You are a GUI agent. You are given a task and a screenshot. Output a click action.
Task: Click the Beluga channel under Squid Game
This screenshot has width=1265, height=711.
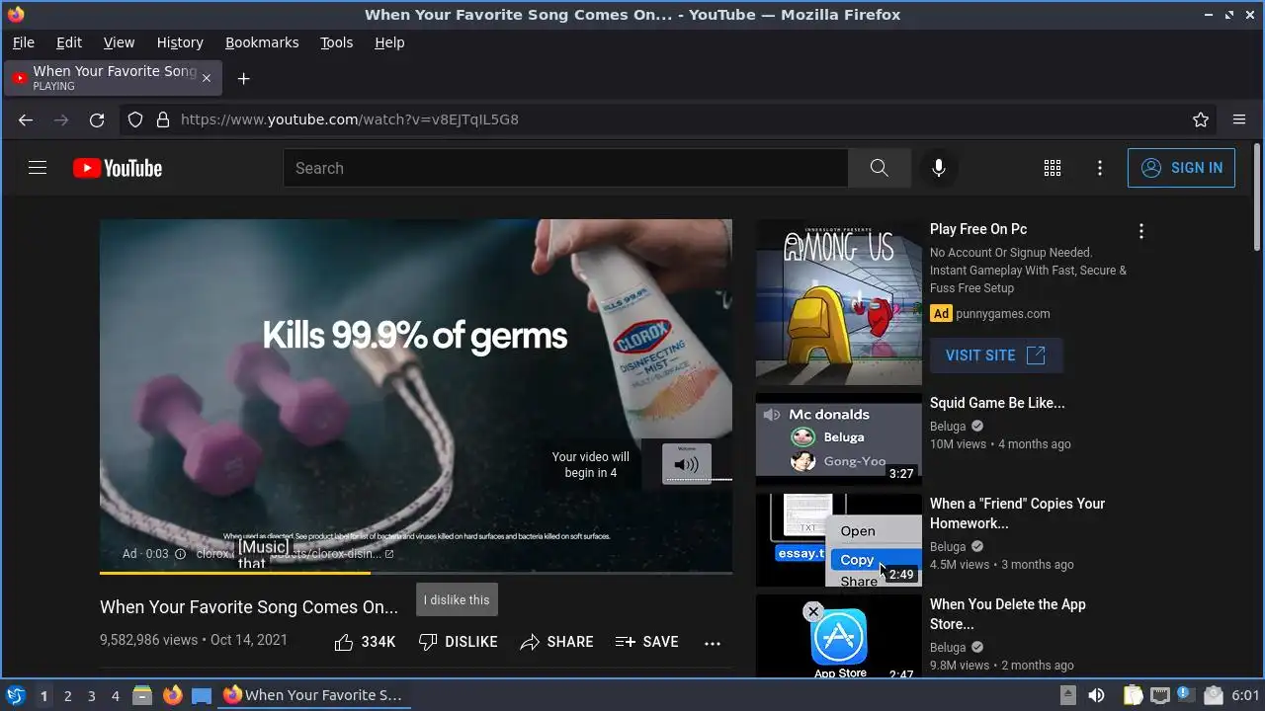point(948,427)
